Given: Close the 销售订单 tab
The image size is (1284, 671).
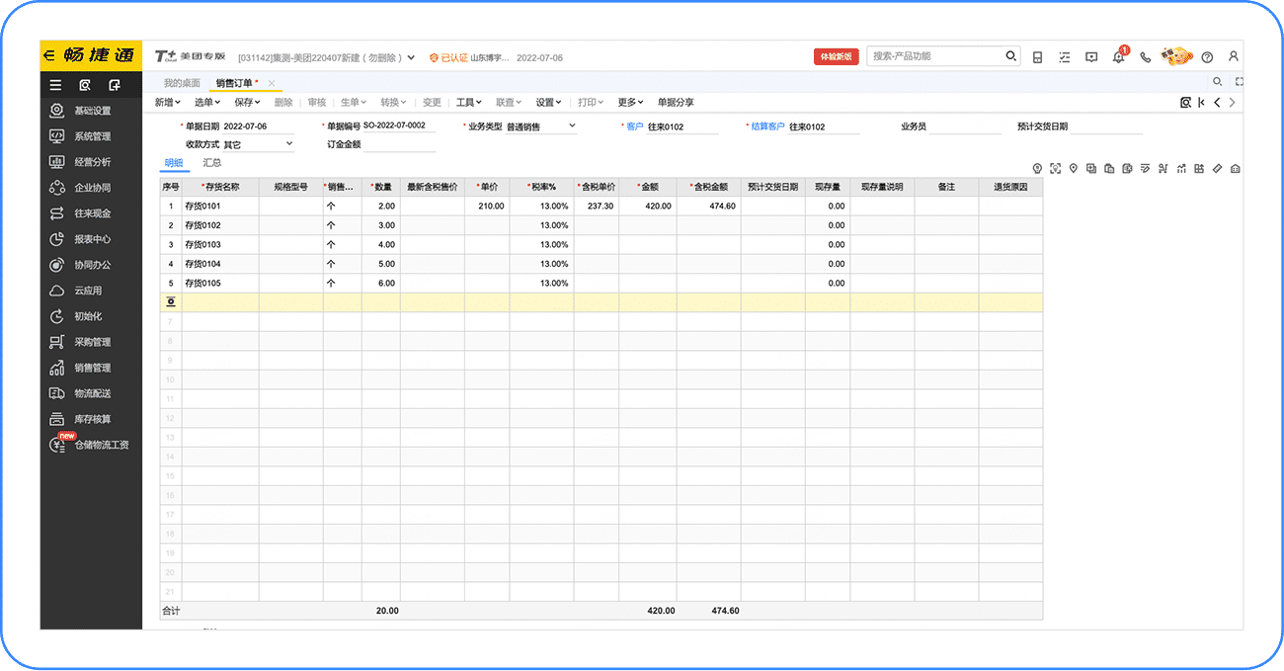Looking at the screenshot, I should [x=272, y=83].
